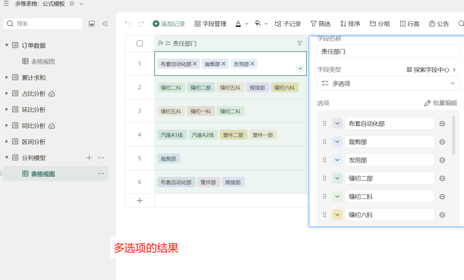Image resolution: width=464 pixels, height=280 pixels.
Task: Remove 布套自动化部 tag from row 1
Action: coord(195,64)
